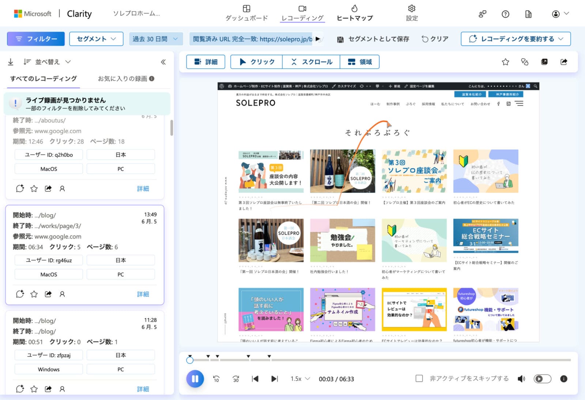Download recordings with the download icon
This screenshot has width=585, height=400.
(11, 62)
